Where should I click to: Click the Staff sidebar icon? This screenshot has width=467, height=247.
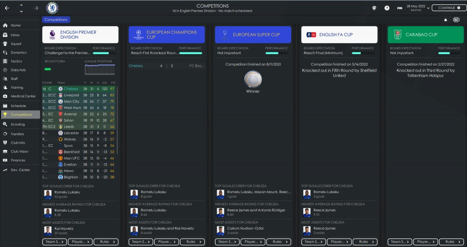click(x=5, y=79)
